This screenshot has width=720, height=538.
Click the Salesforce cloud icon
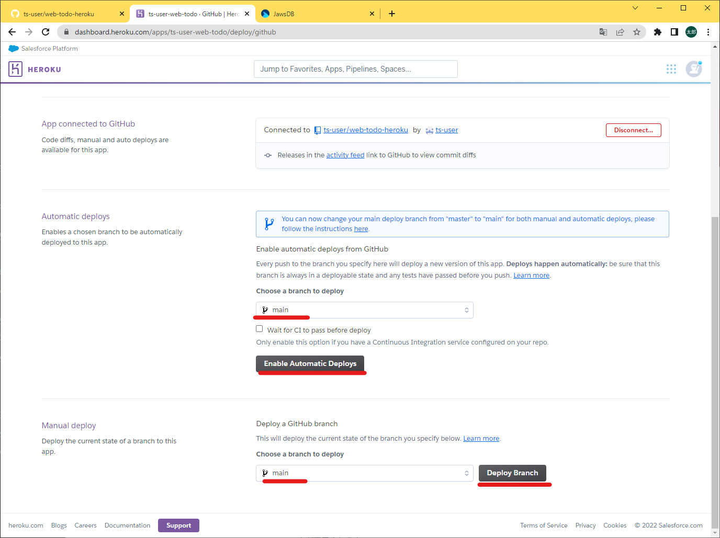[x=14, y=49]
